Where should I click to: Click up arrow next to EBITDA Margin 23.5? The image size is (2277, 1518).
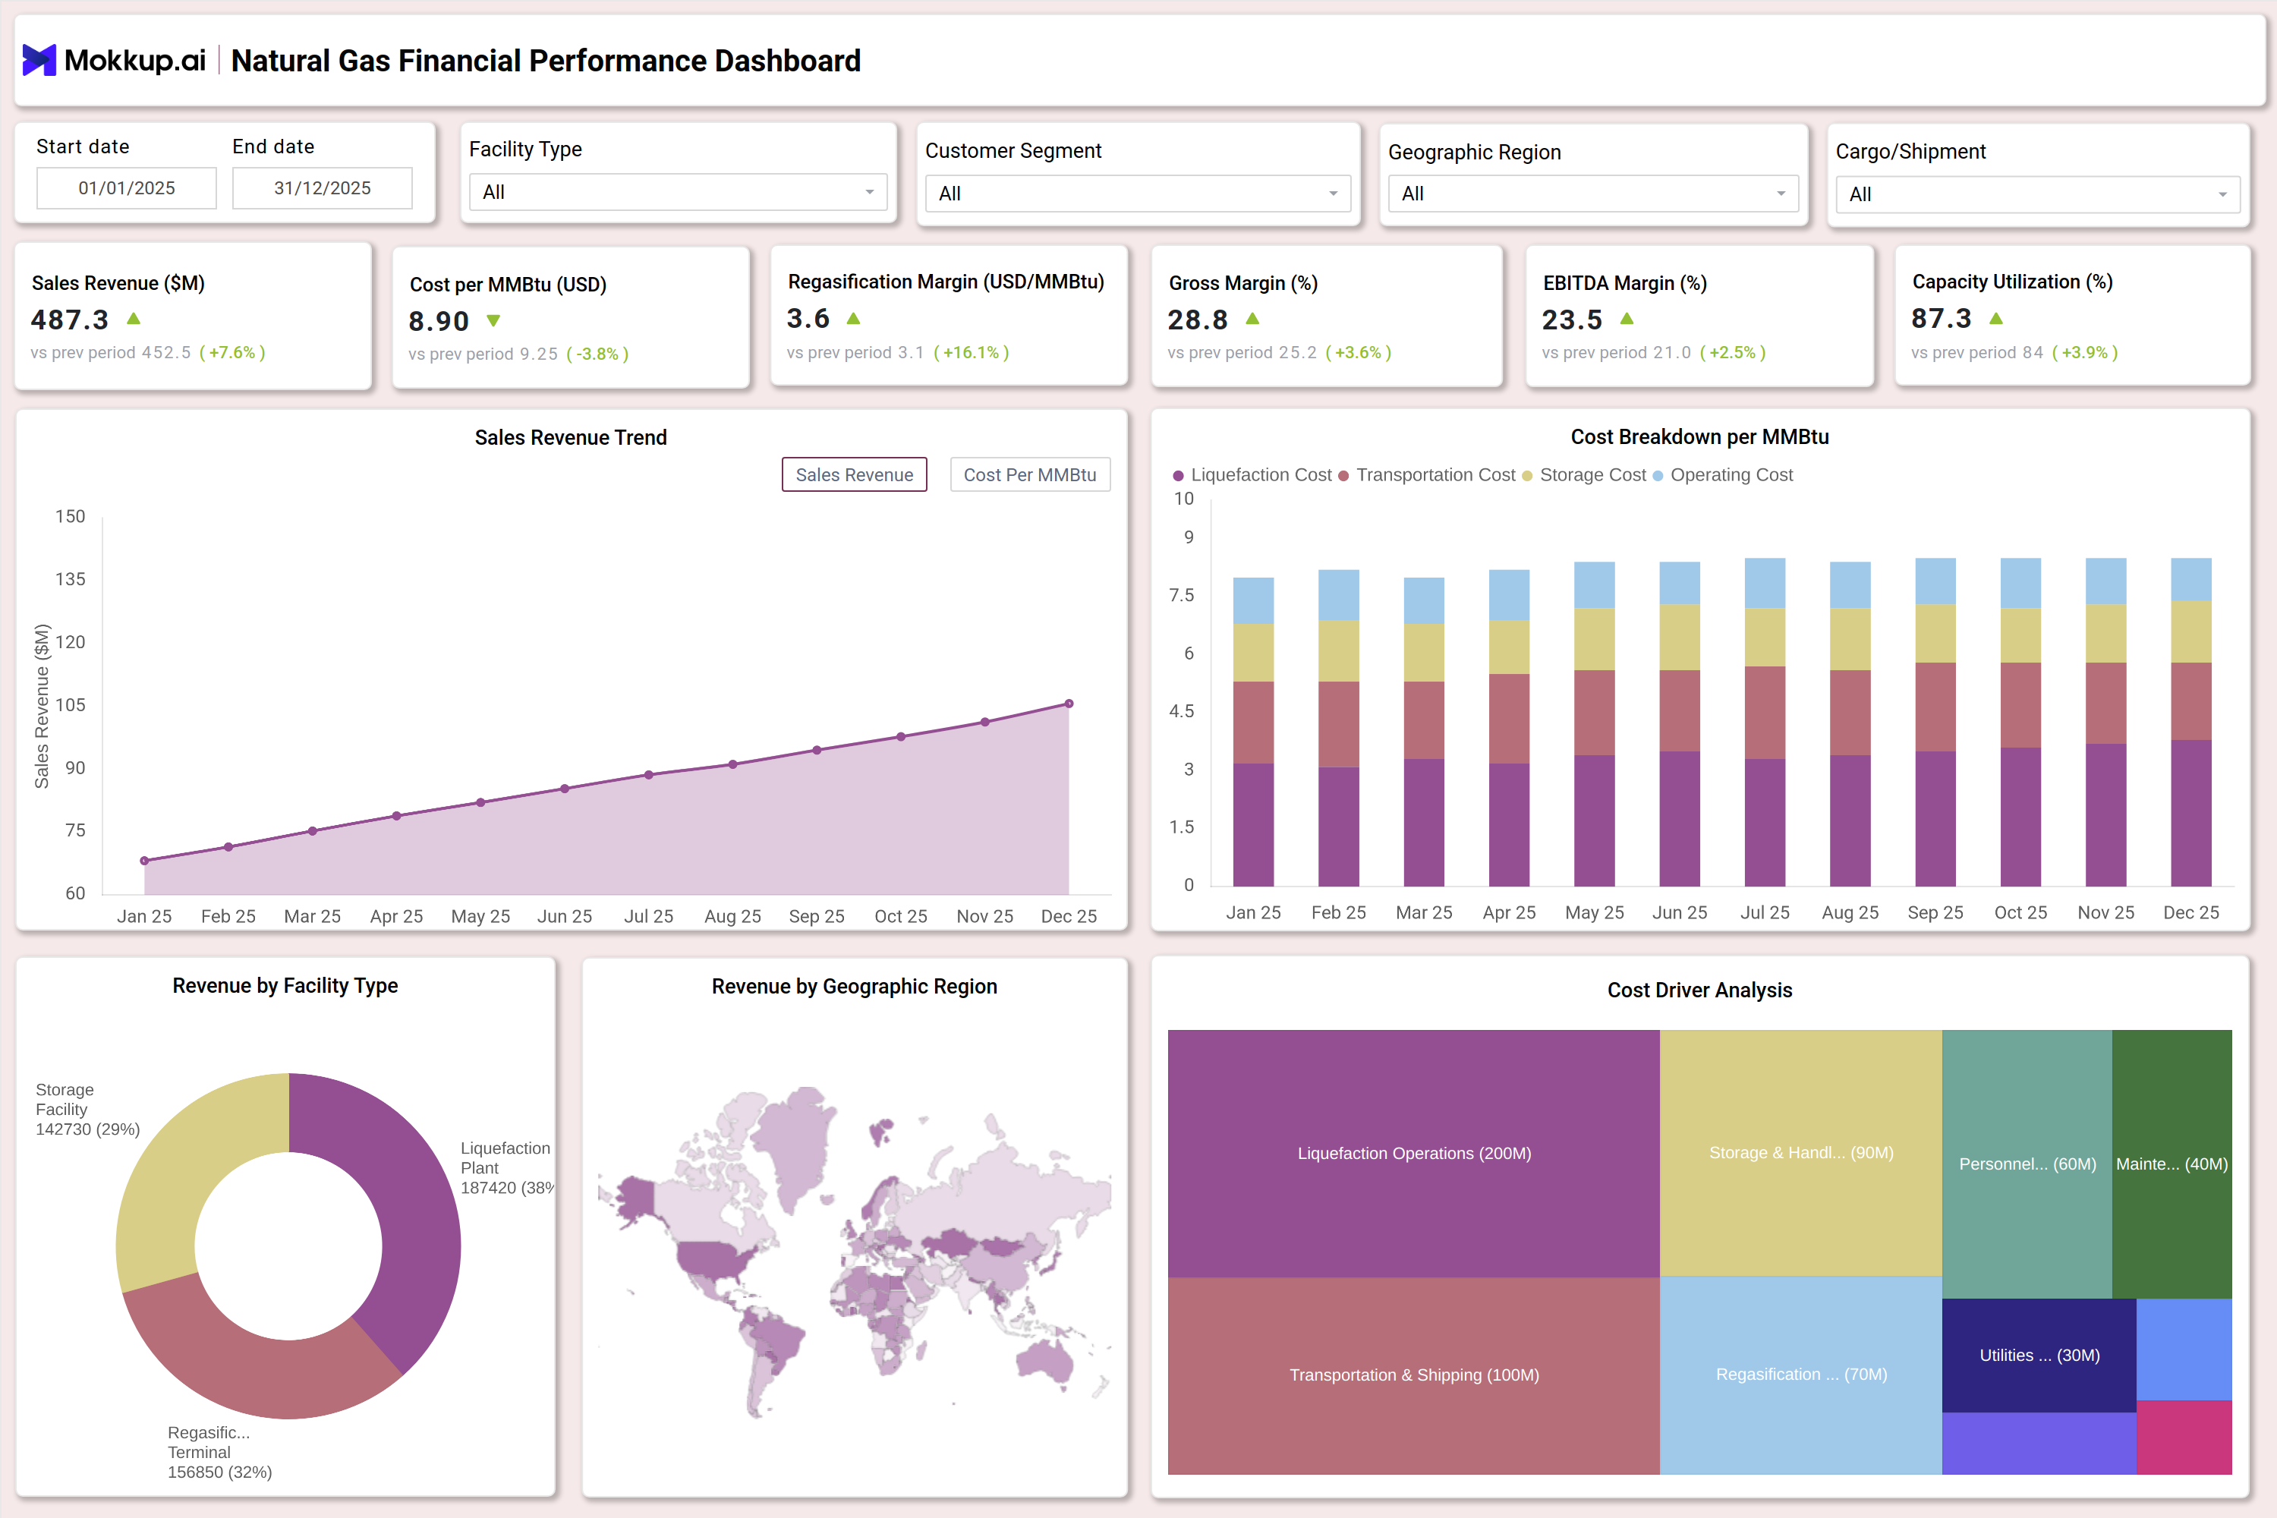click(x=1627, y=319)
